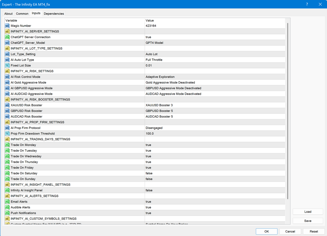This screenshot has height=236, width=327.
Task: Click the Email Alerts boolean icon
Action: coord(7,202)
